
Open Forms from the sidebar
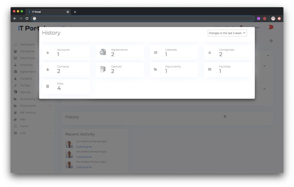click(x=24, y=126)
